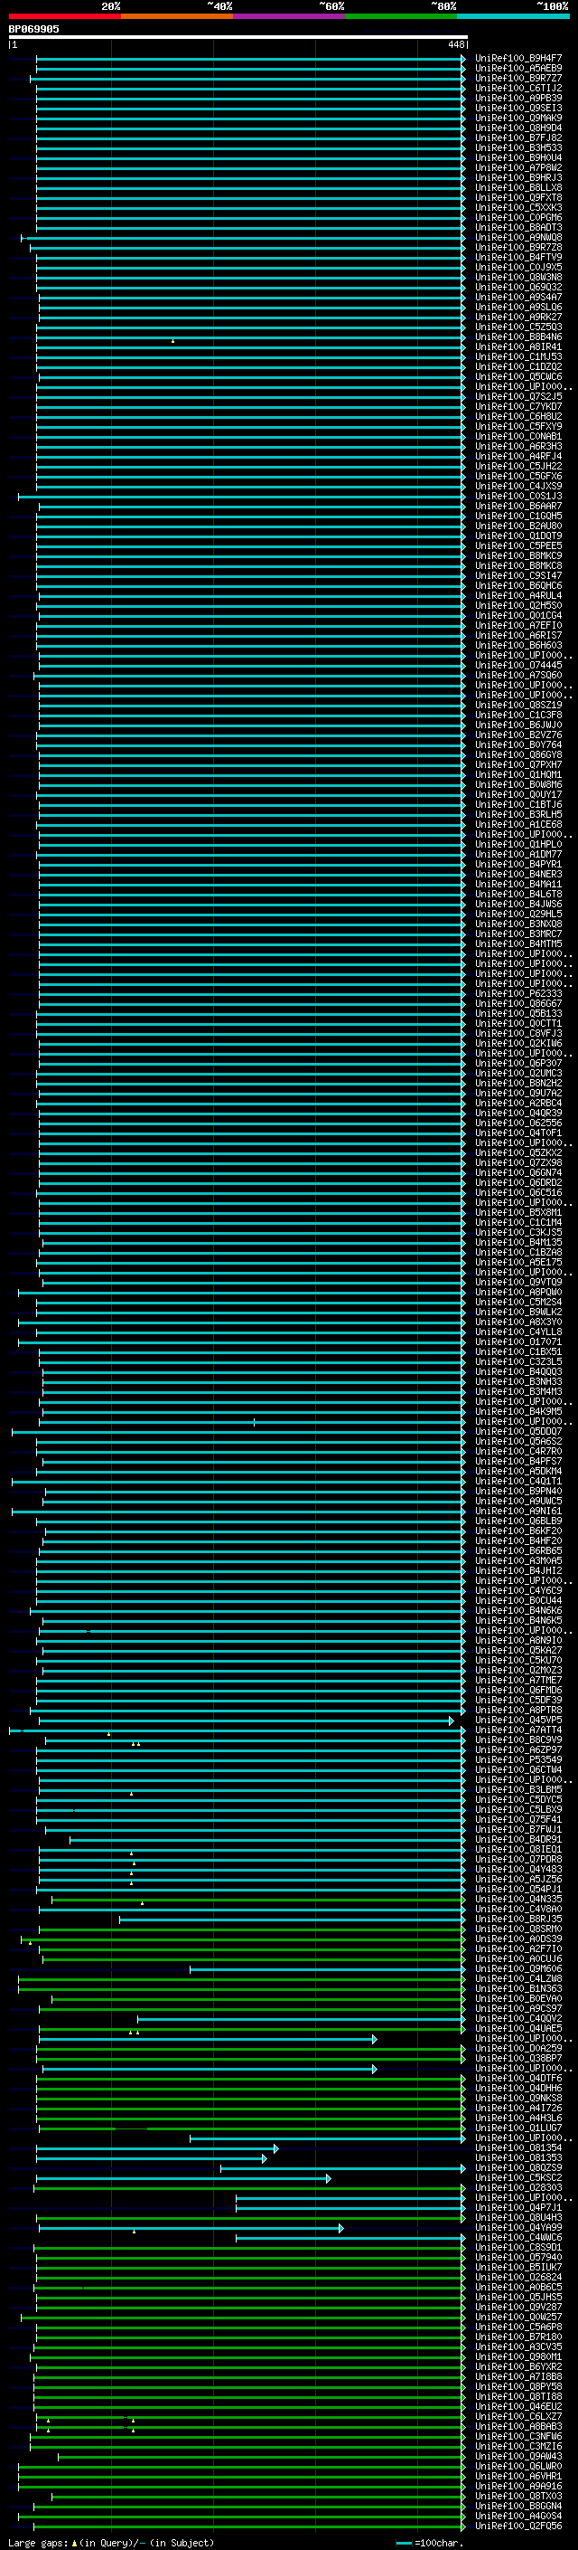Select the UniRef100_C5XXK3 label
This screenshot has width=578, height=2550.
pyautogui.click(x=517, y=208)
